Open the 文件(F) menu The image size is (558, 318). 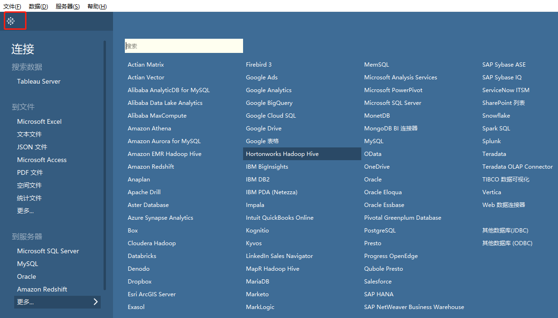click(12, 7)
